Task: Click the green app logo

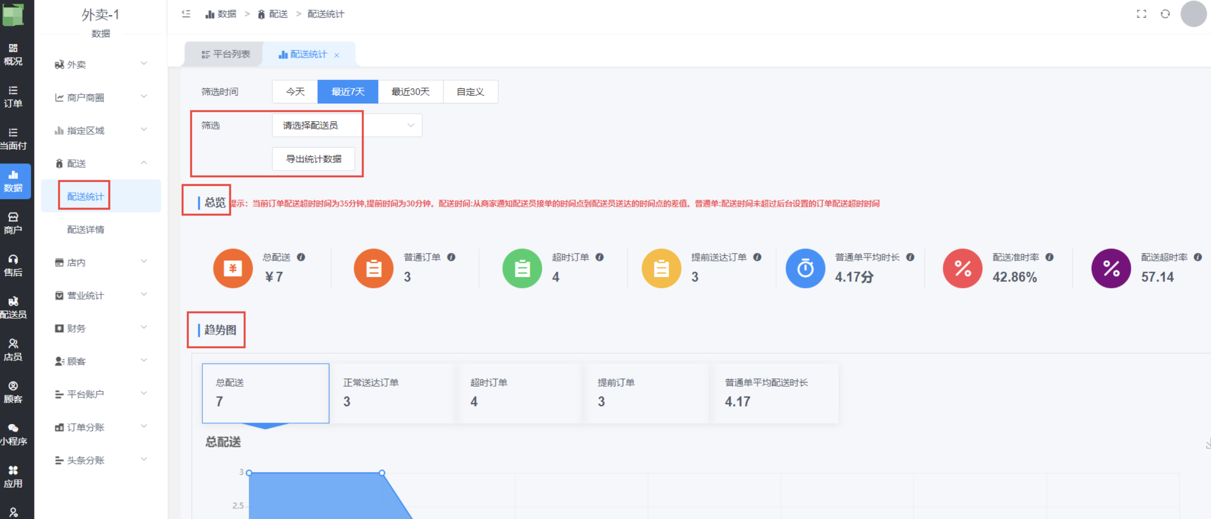Action: pyautogui.click(x=13, y=14)
